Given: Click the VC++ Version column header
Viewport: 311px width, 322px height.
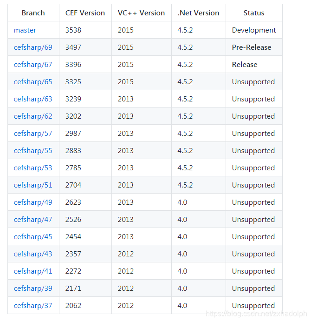Looking at the screenshot, I should [141, 13].
